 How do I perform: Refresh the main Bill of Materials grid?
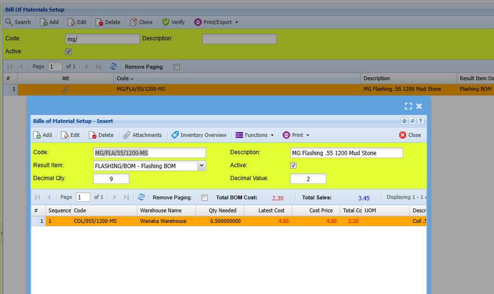(113, 67)
